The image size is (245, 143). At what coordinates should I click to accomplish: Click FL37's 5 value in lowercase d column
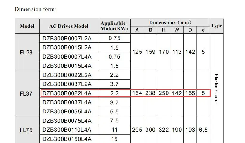click(x=203, y=93)
